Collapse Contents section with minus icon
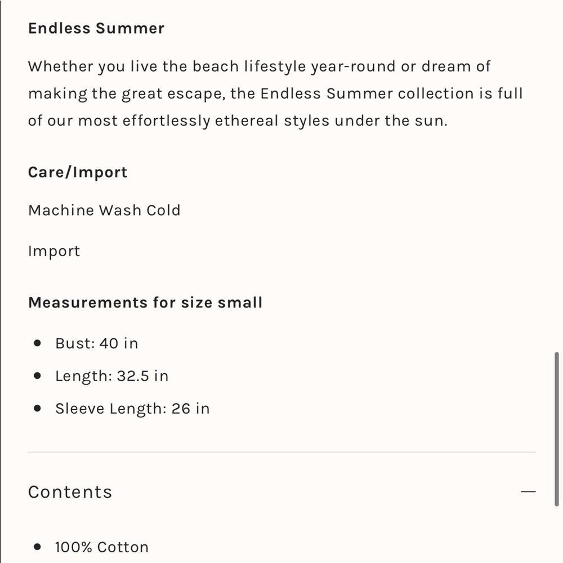563x563 pixels. point(528,492)
